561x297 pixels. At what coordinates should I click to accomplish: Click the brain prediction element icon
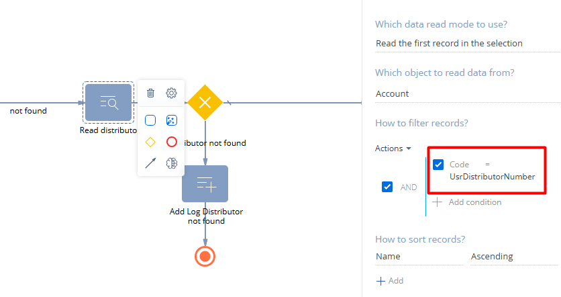[171, 163]
